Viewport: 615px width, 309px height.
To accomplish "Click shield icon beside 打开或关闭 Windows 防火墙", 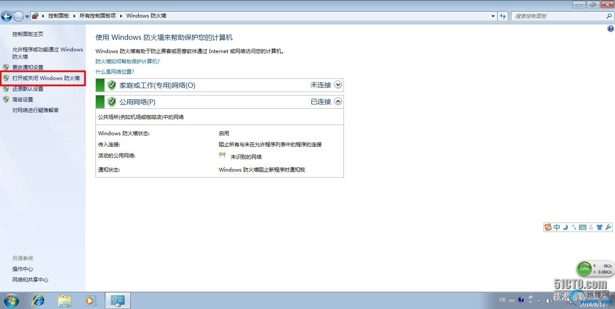I will pos(6,78).
